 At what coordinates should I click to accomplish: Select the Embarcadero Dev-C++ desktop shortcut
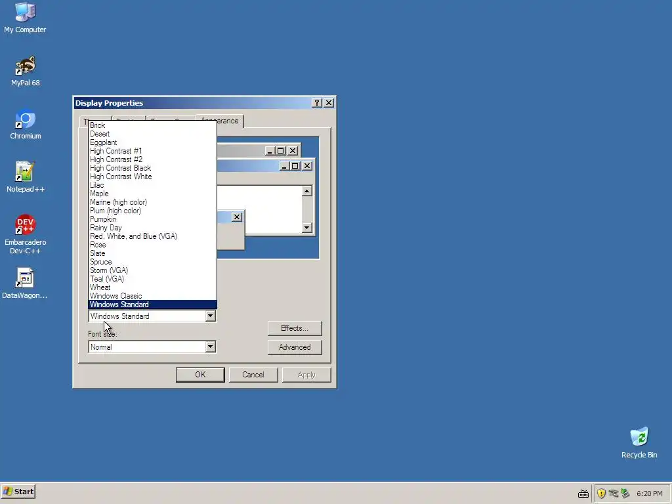[25, 234]
